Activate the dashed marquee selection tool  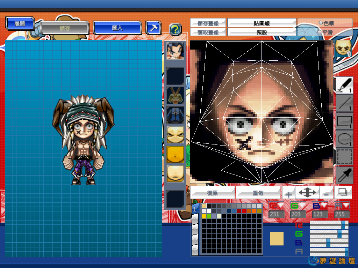344,157
